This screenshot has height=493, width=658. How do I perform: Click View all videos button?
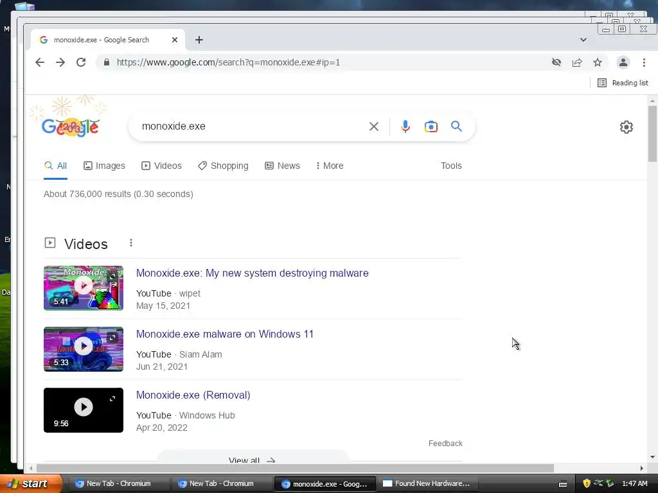(x=252, y=456)
